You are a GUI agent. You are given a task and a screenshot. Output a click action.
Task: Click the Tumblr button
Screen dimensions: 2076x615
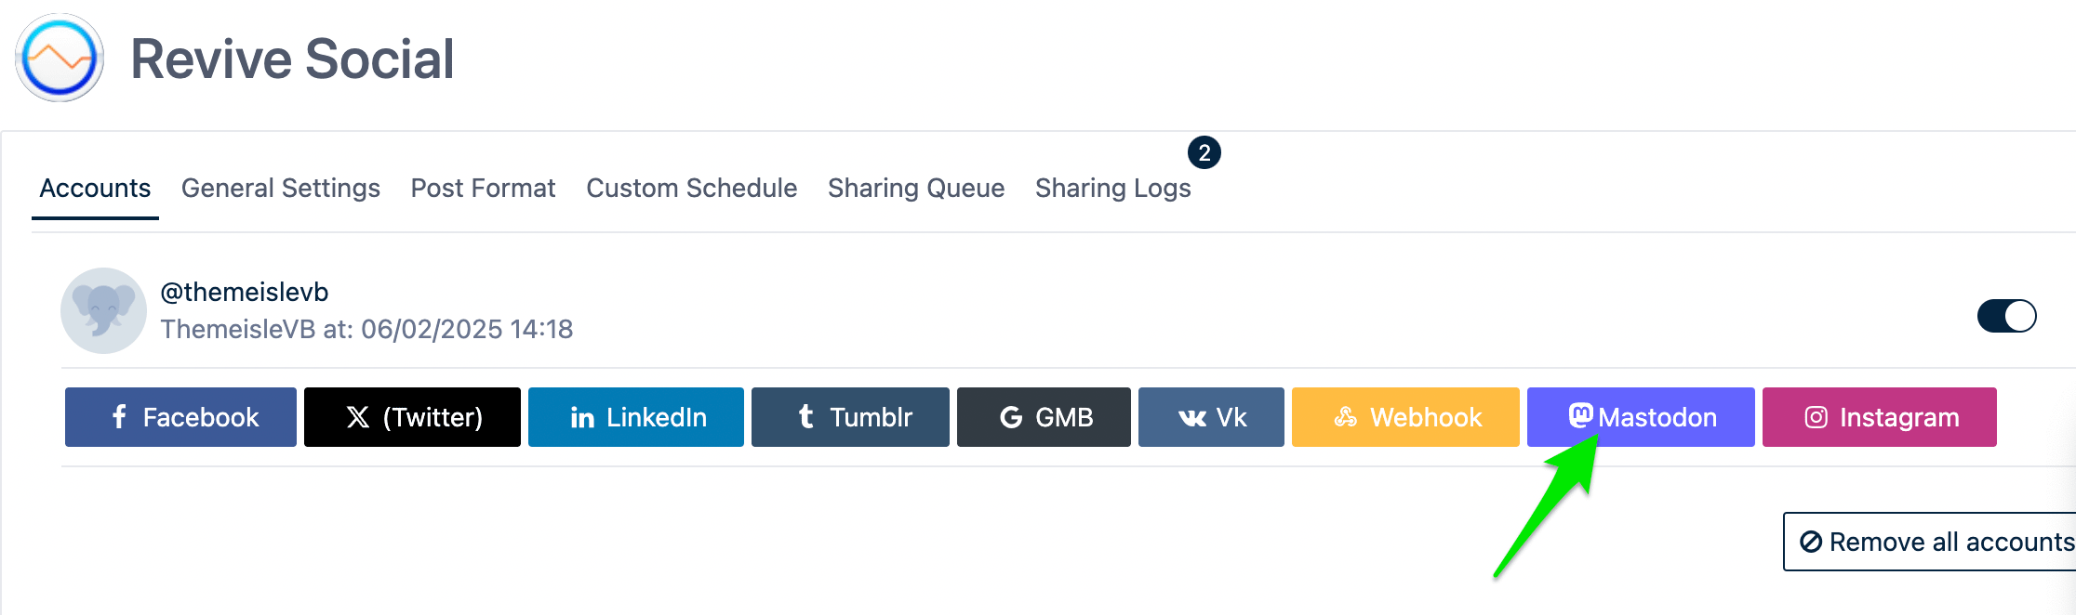[x=850, y=417]
